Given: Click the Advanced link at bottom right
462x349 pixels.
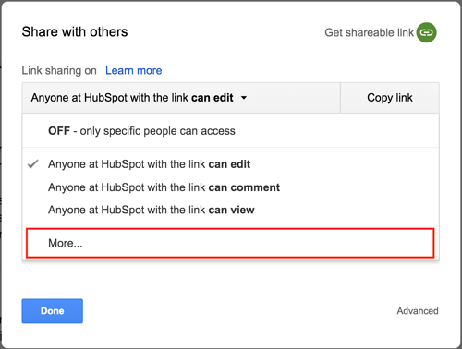Looking at the screenshot, I should (418, 311).
